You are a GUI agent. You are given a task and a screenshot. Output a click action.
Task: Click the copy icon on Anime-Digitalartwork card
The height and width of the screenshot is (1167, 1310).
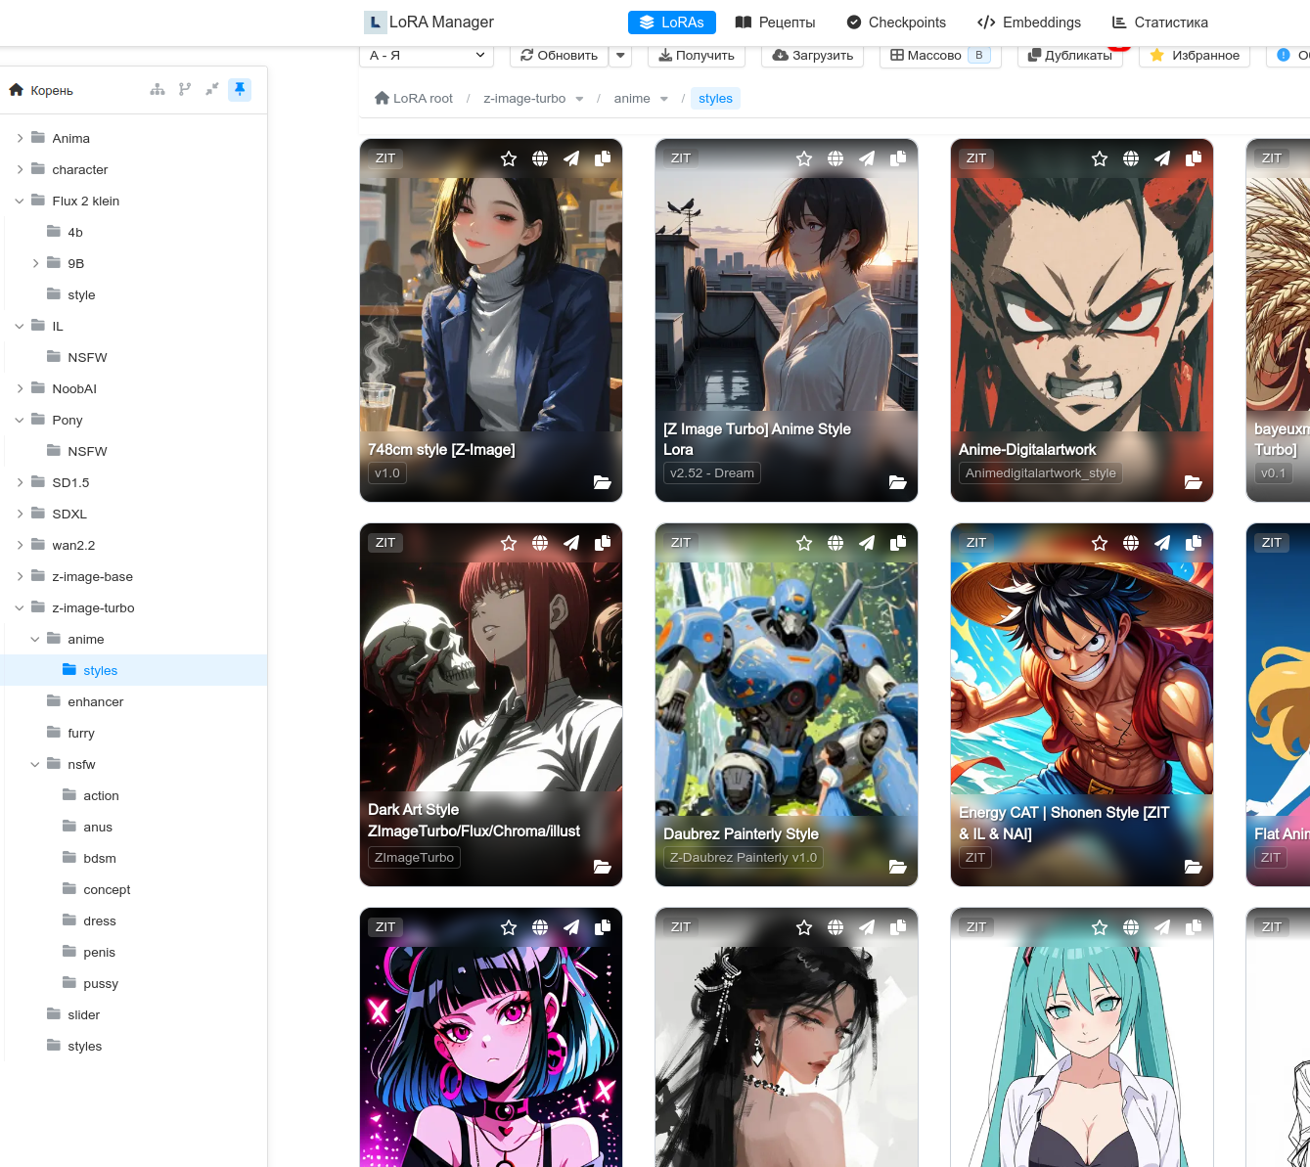1194,158
